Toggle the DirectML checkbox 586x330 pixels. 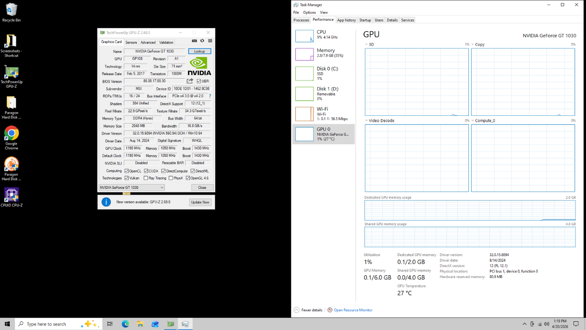pos(193,171)
